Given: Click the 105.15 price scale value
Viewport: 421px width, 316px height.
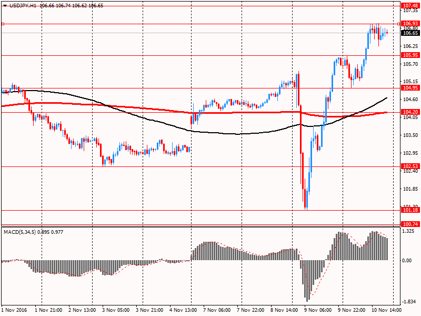Looking at the screenshot, I should click(410, 82).
